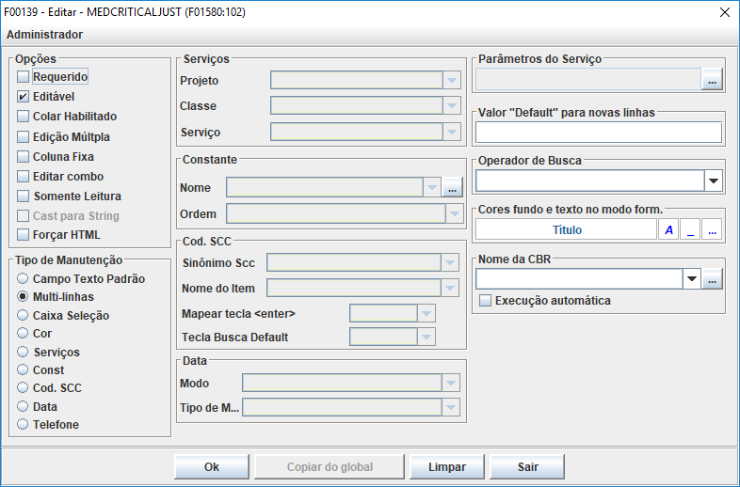Expand the Projeto combo box
740x487 pixels.
[x=452, y=80]
